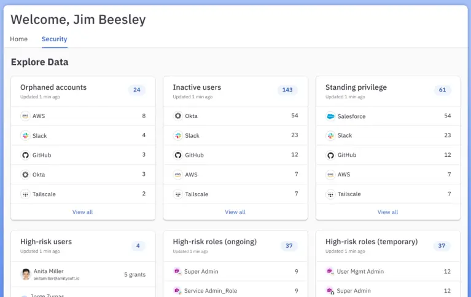Click the 24 count badge on Orphaned accounts
The image size is (471, 297).
(x=137, y=90)
